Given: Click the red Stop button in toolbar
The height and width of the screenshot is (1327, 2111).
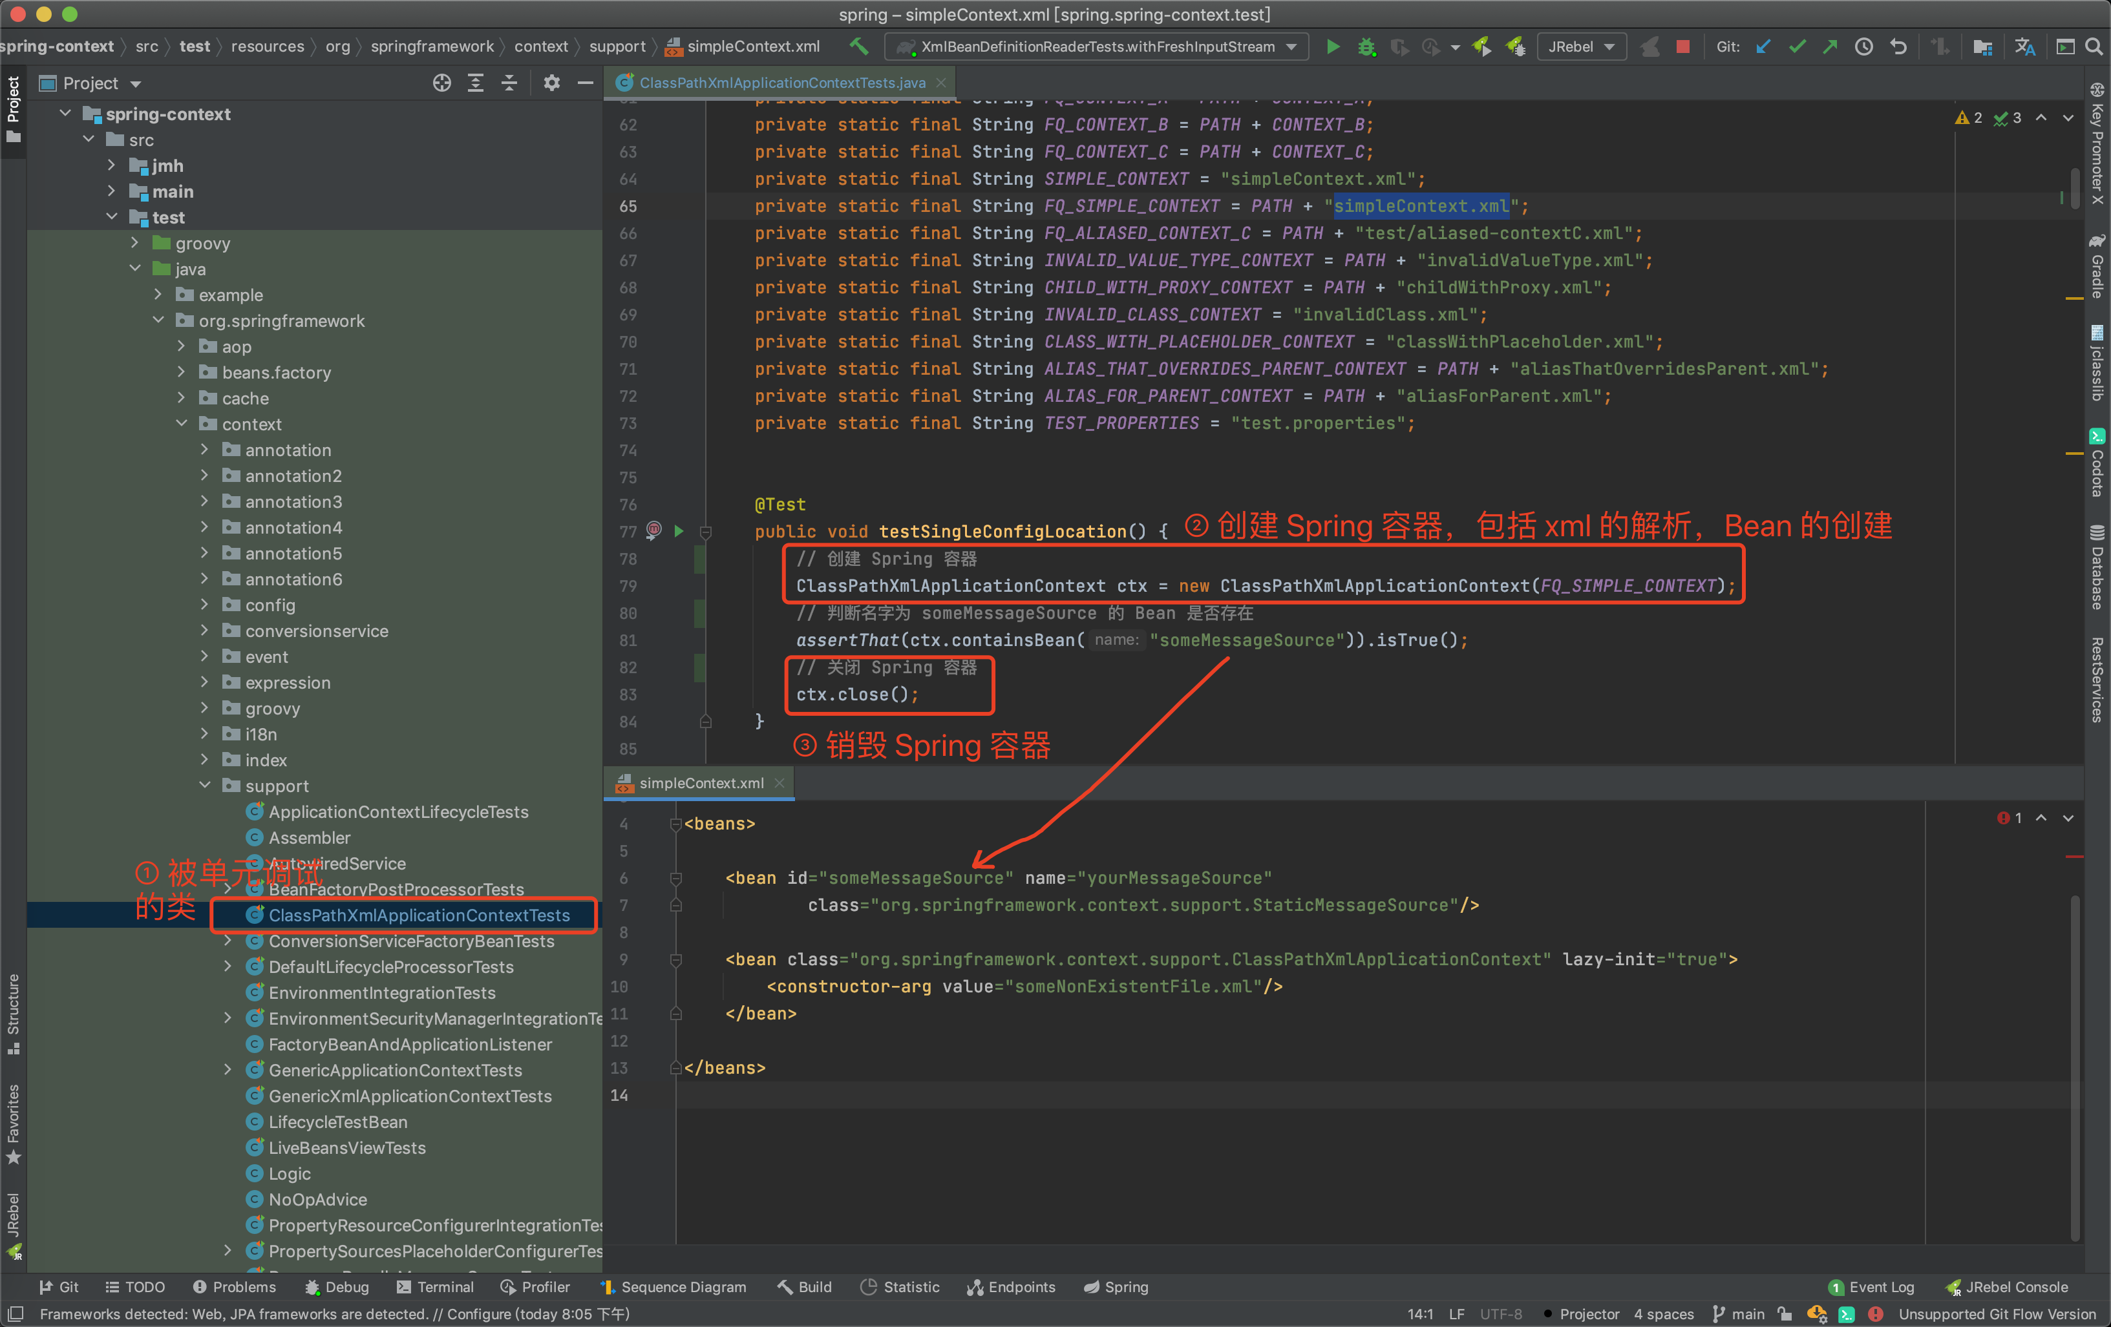Looking at the screenshot, I should click(x=1682, y=47).
